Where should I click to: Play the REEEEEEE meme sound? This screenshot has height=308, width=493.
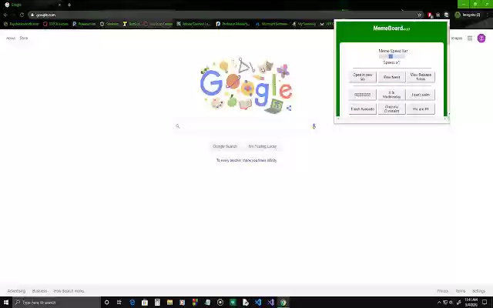pos(362,95)
